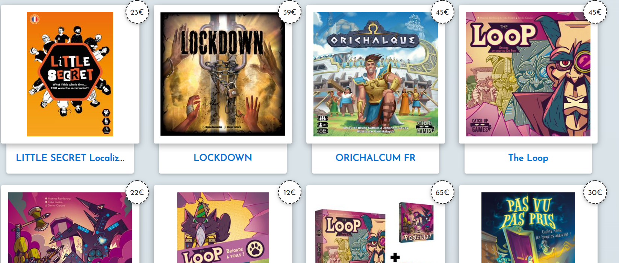Click the LITTLE SECRET Localiz... title link

(70, 158)
